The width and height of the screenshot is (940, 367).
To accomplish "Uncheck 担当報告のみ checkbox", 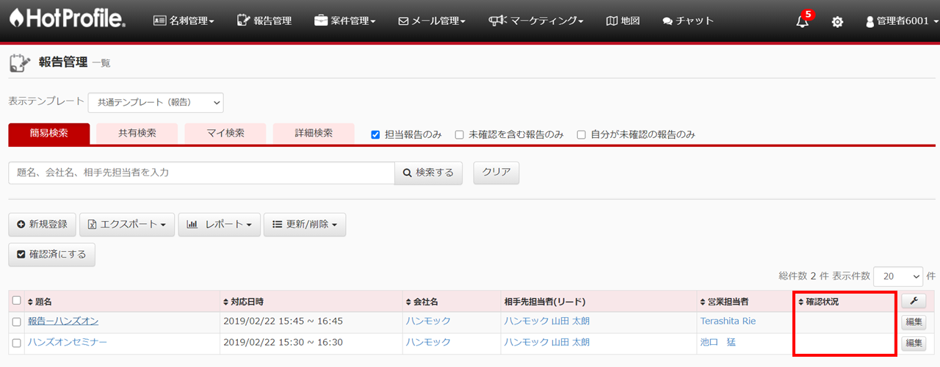I will click(375, 134).
